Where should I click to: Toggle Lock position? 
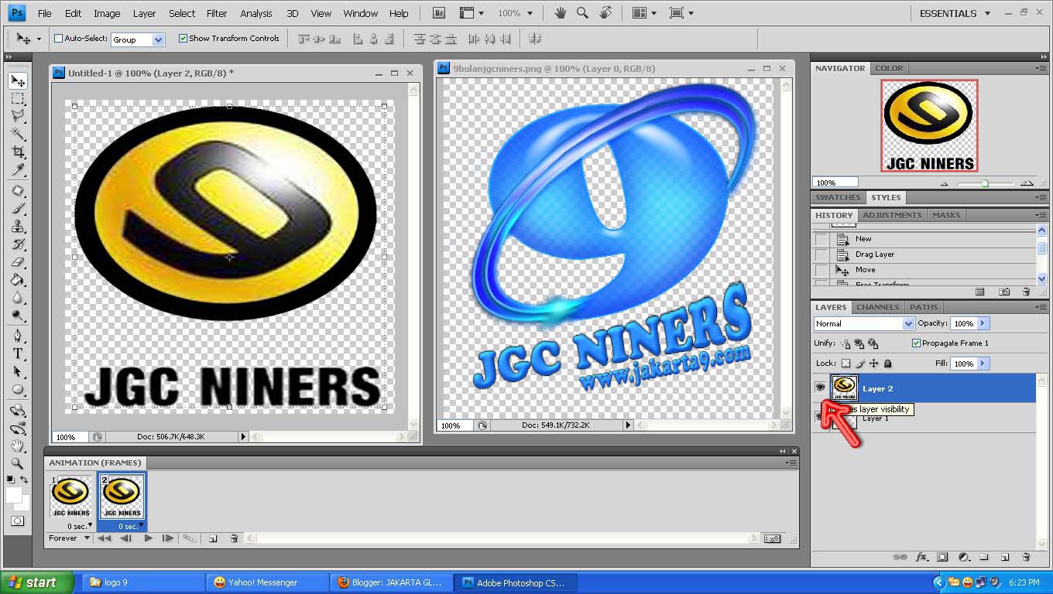[x=874, y=364]
